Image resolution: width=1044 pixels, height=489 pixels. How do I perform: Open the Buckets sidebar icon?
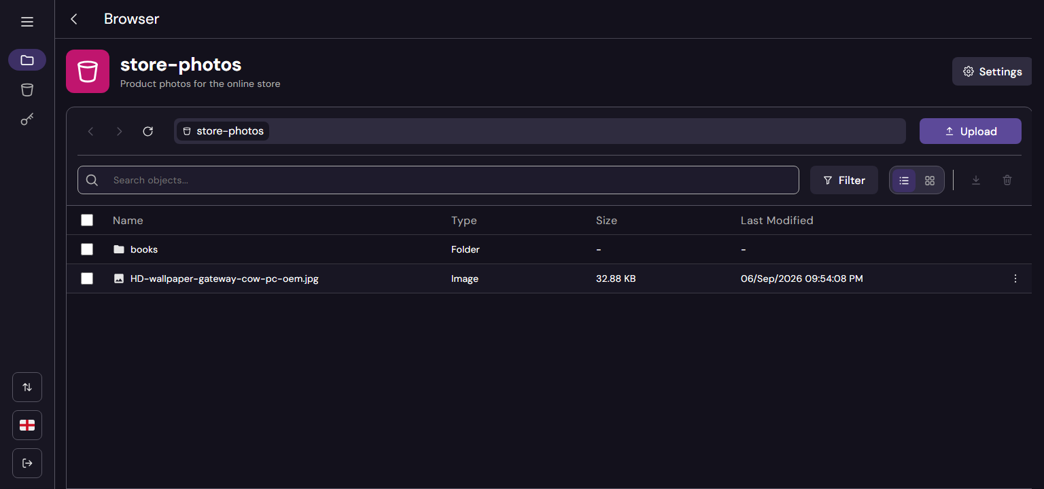[x=27, y=90]
